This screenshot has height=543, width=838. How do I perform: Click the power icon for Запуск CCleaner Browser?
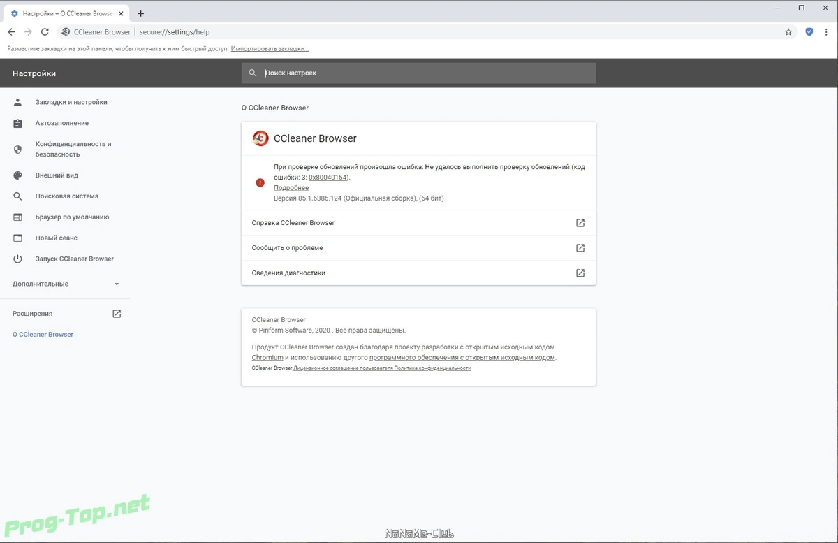18,259
